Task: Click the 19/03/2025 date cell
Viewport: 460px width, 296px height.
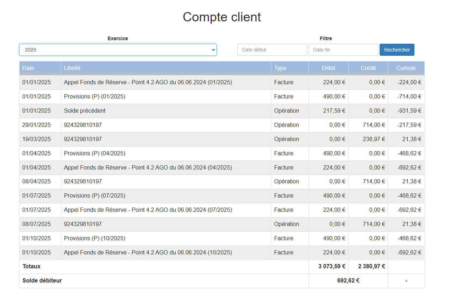Action: (x=37, y=139)
